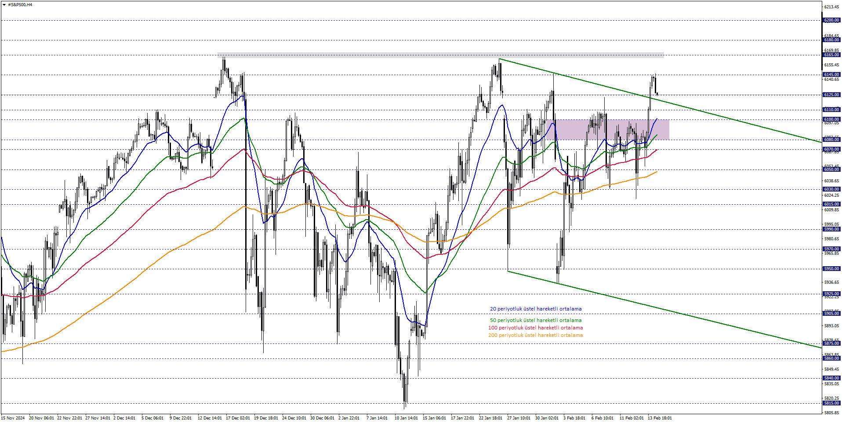Viewport: 842px width, 423px height.
Task: Click the 9 Dec 22:01 time label
Action: (181, 418)
